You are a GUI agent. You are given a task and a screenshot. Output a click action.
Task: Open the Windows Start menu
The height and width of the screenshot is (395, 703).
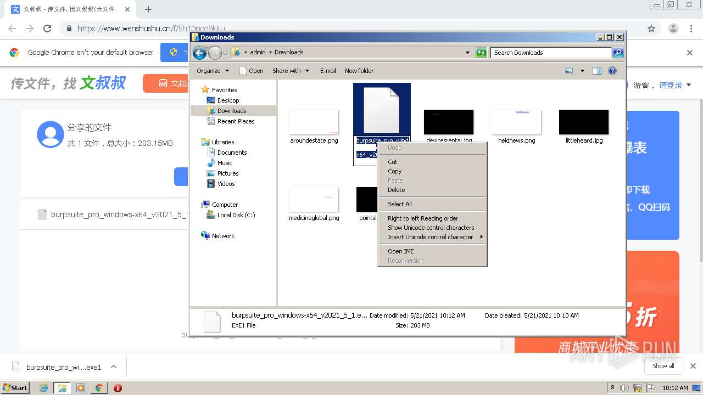click(15, 387)
